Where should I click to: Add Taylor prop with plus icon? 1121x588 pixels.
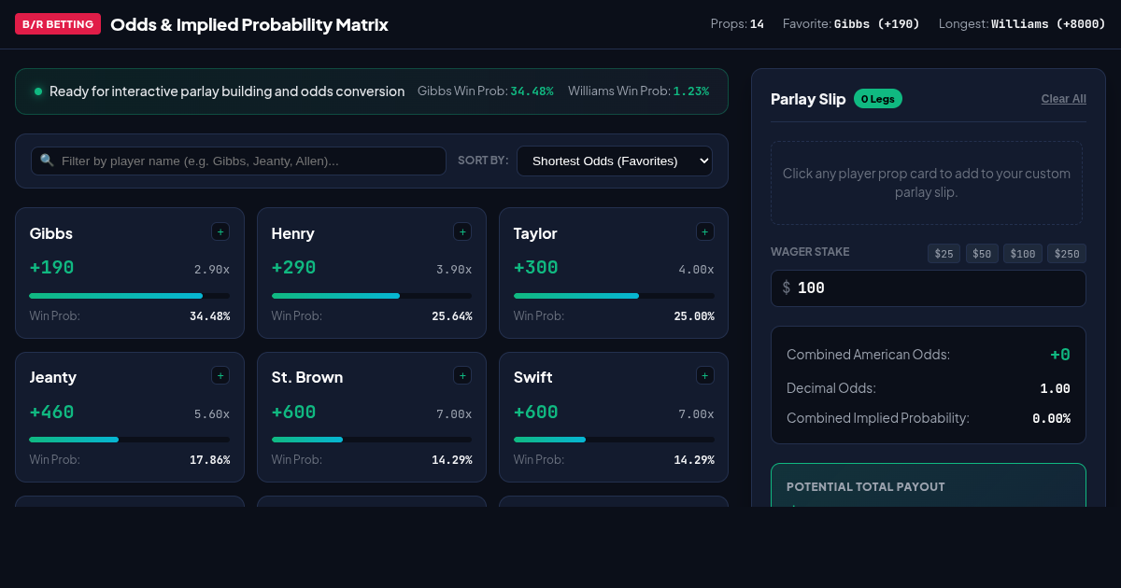(705, 231)
